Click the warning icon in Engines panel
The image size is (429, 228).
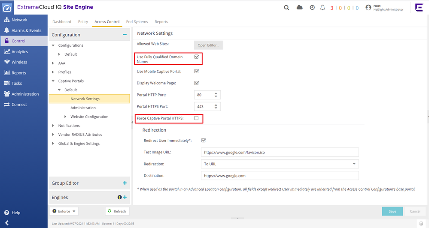pyautogui.click(x=119, y=197)
